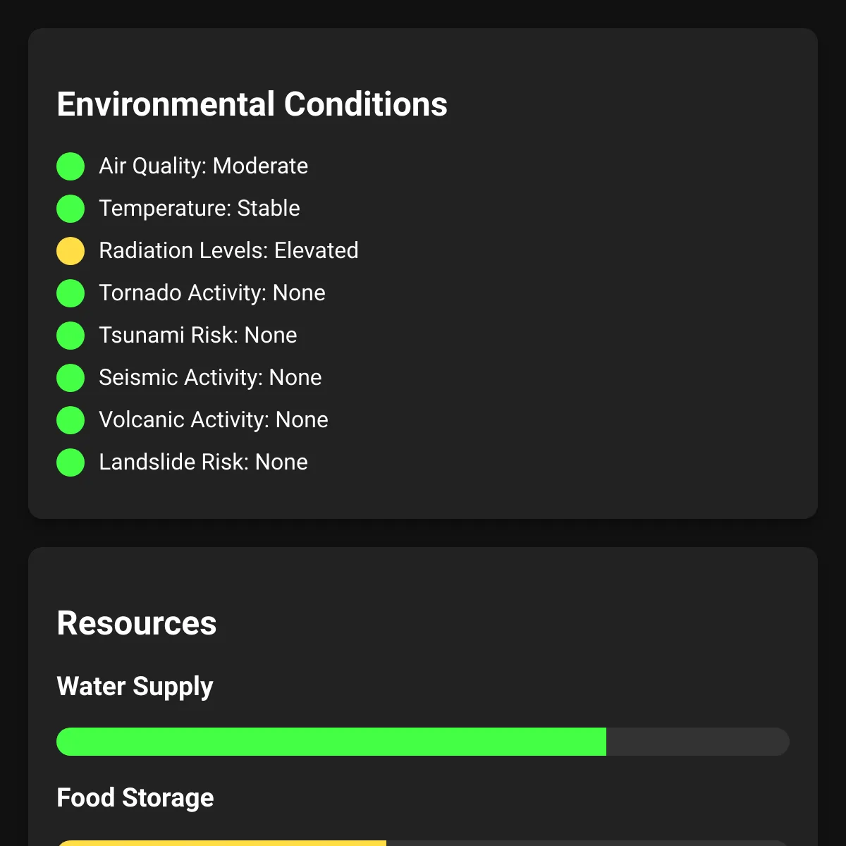The width and height of the screenshot is (846, 846).
Task: Click the Radiation Levels: Elevated label
Action: (x=228, y=250)
